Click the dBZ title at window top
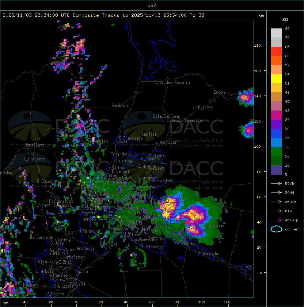This screenshot has width=304, height=307. tap(152, 5)
